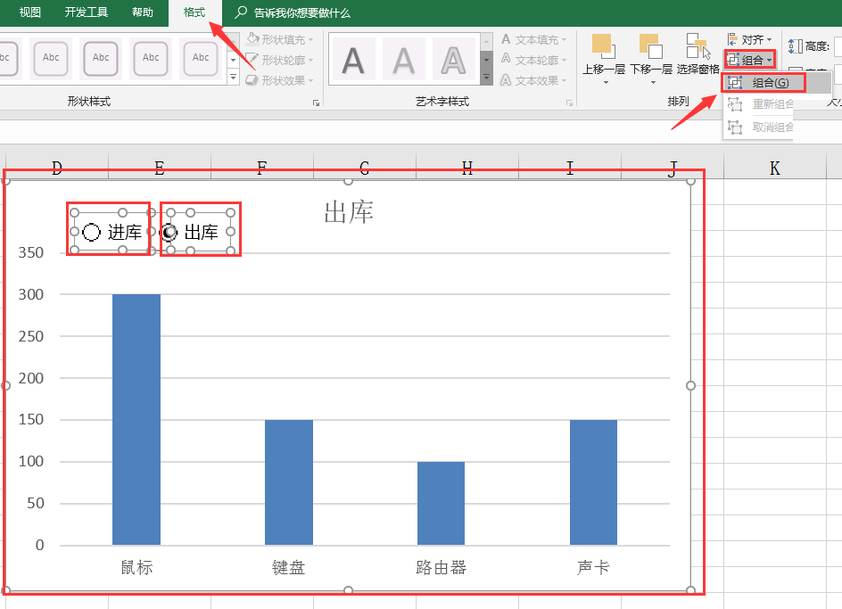Apply the outlined WordArt style
842x609 pixels.
point(454,60)
